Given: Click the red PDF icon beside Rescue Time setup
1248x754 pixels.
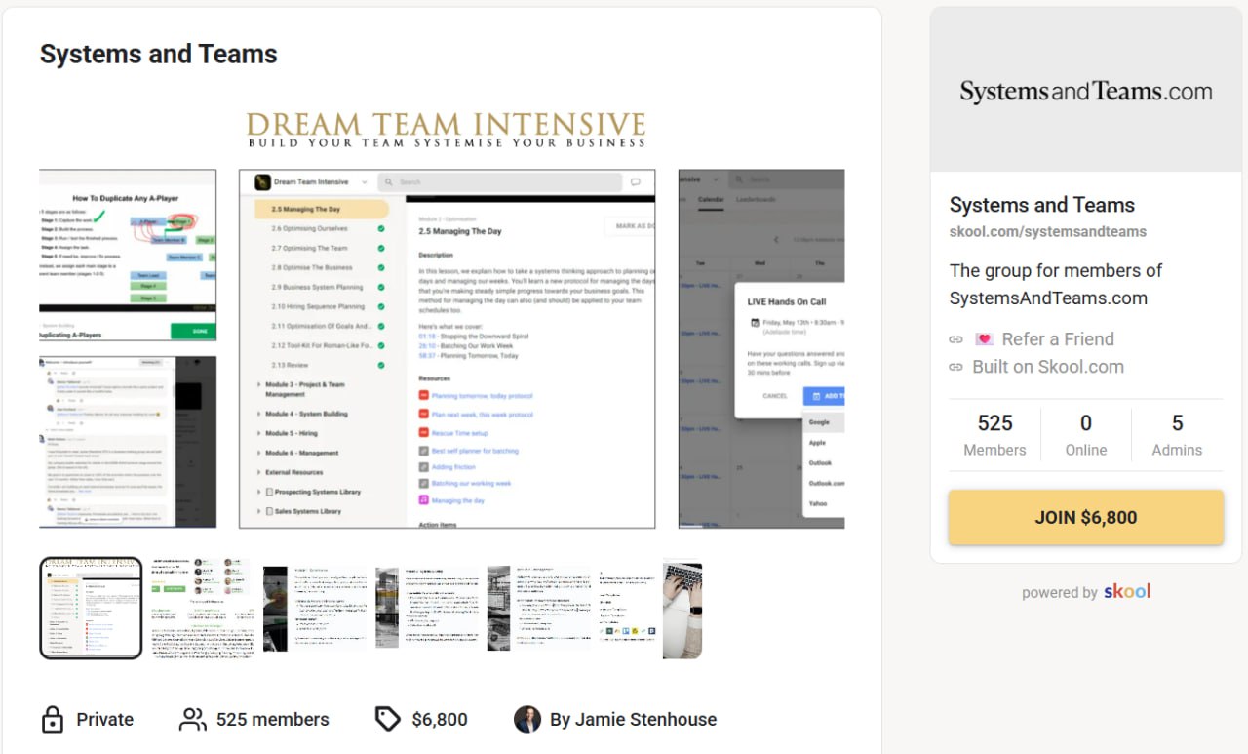Looking at the screenshot, I should tap(423, 431).
